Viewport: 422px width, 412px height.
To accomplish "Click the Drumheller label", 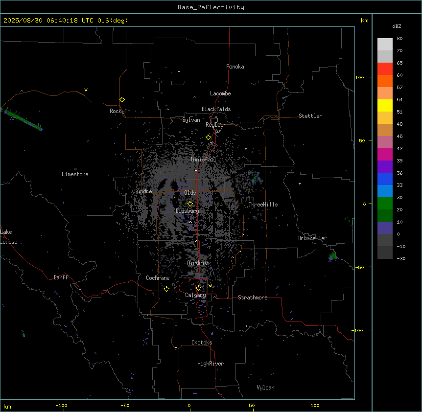I will coord(312,238).
